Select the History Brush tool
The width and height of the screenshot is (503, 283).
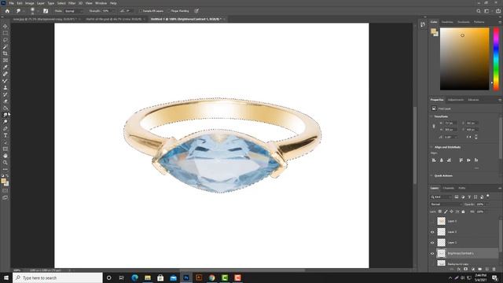(6, 94)
